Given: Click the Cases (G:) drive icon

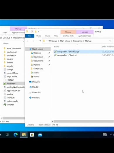Looking at the screenshot, I should click(x=30, y=92).
